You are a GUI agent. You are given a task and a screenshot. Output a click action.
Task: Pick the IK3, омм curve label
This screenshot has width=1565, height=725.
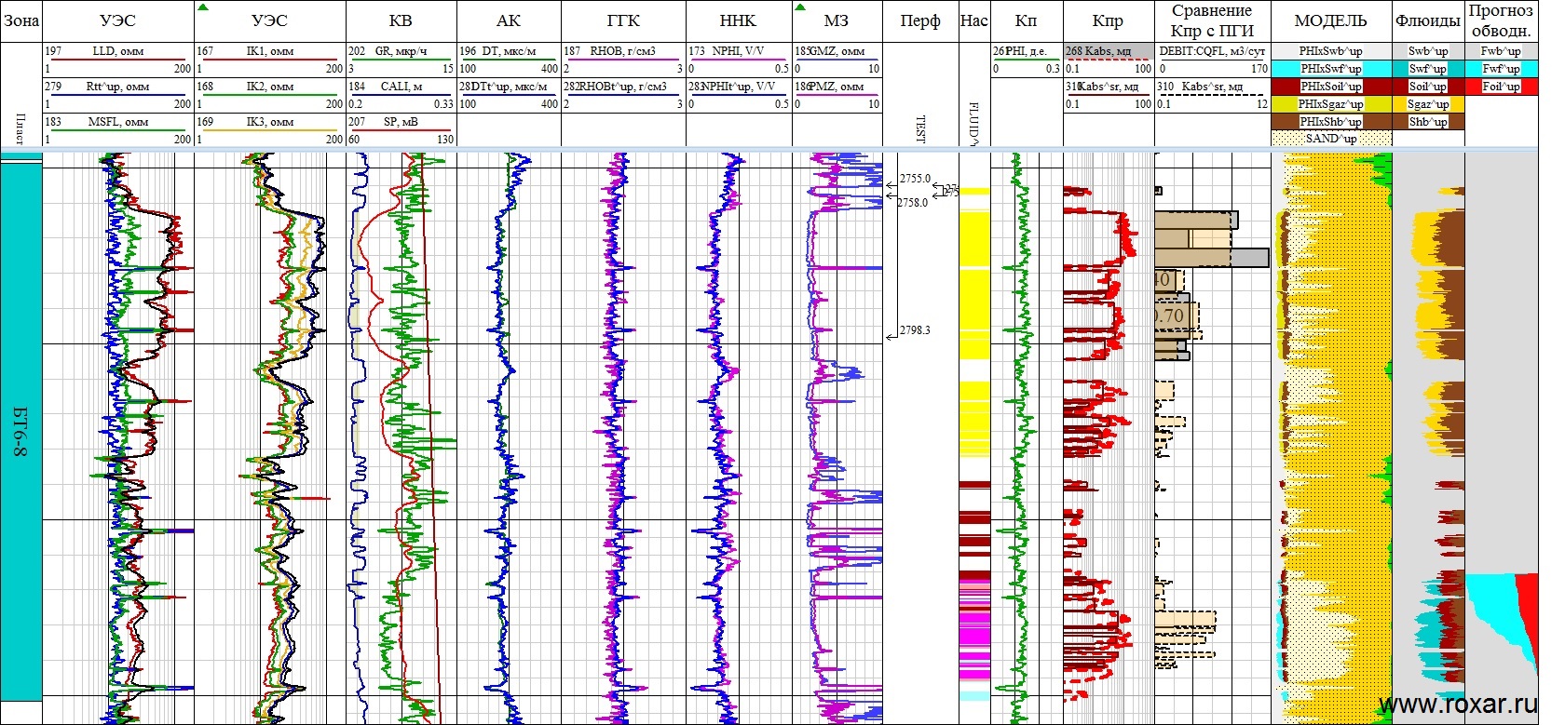pyautogui.click(x=270, y=122)
